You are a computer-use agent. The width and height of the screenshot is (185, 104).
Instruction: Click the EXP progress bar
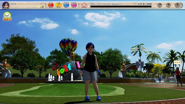click(121, 7)
